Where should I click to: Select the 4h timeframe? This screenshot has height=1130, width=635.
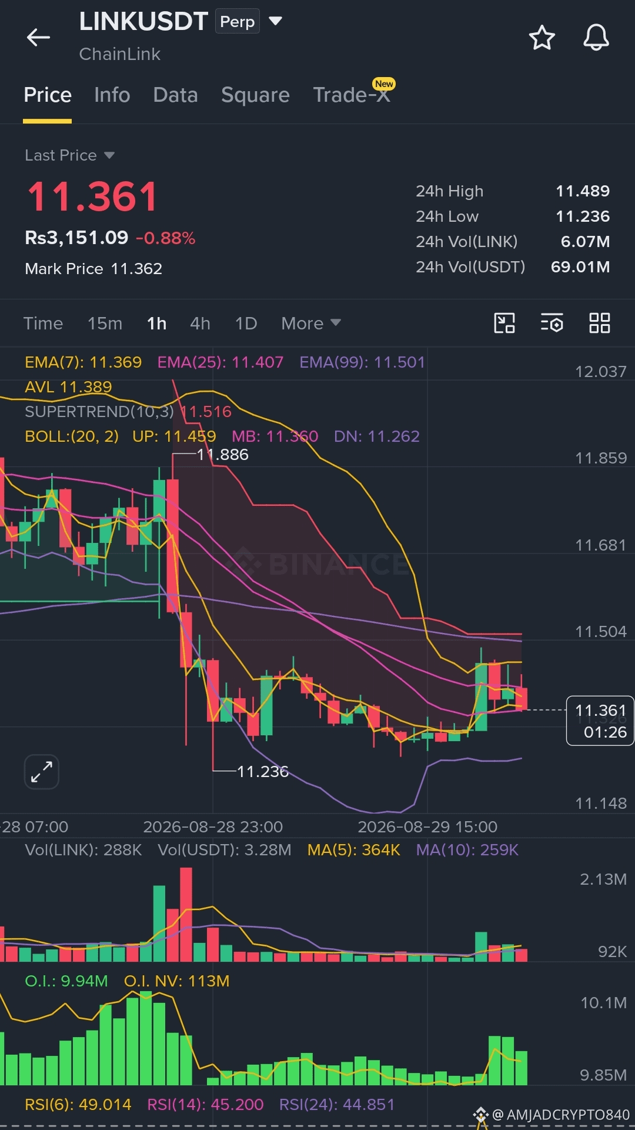[x=200, y=323]
